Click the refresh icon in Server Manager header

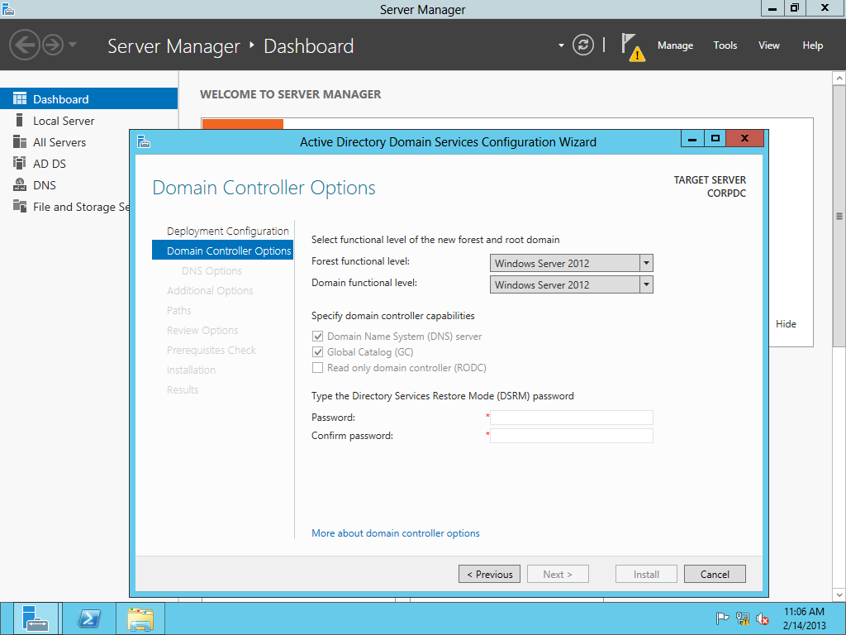583,45
